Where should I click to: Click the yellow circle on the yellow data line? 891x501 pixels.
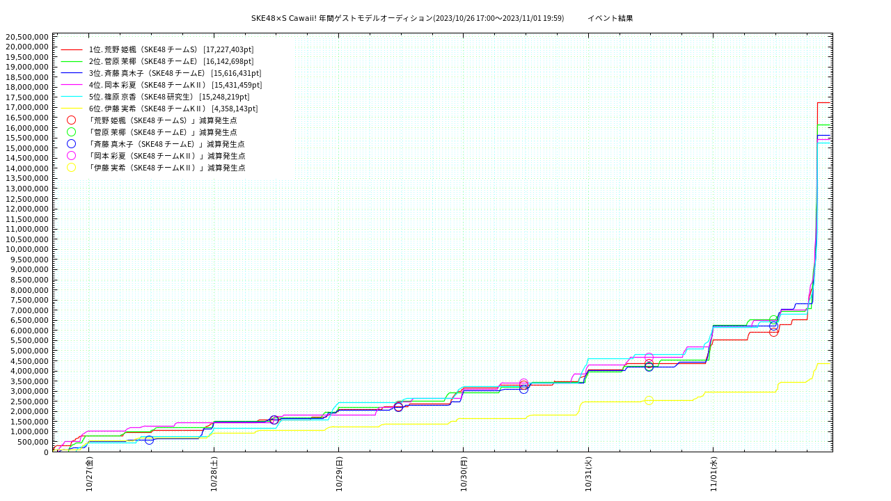[649, 400]
